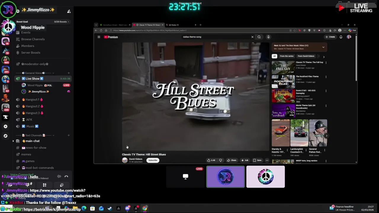Image resolution: width=379 pixels, height=213 pixels.
Task: Open Lamborghini Countach short thumbnail
Action: (299, 133)
